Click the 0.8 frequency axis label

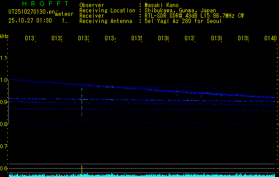pyautogui.click(x=4, y=124)
